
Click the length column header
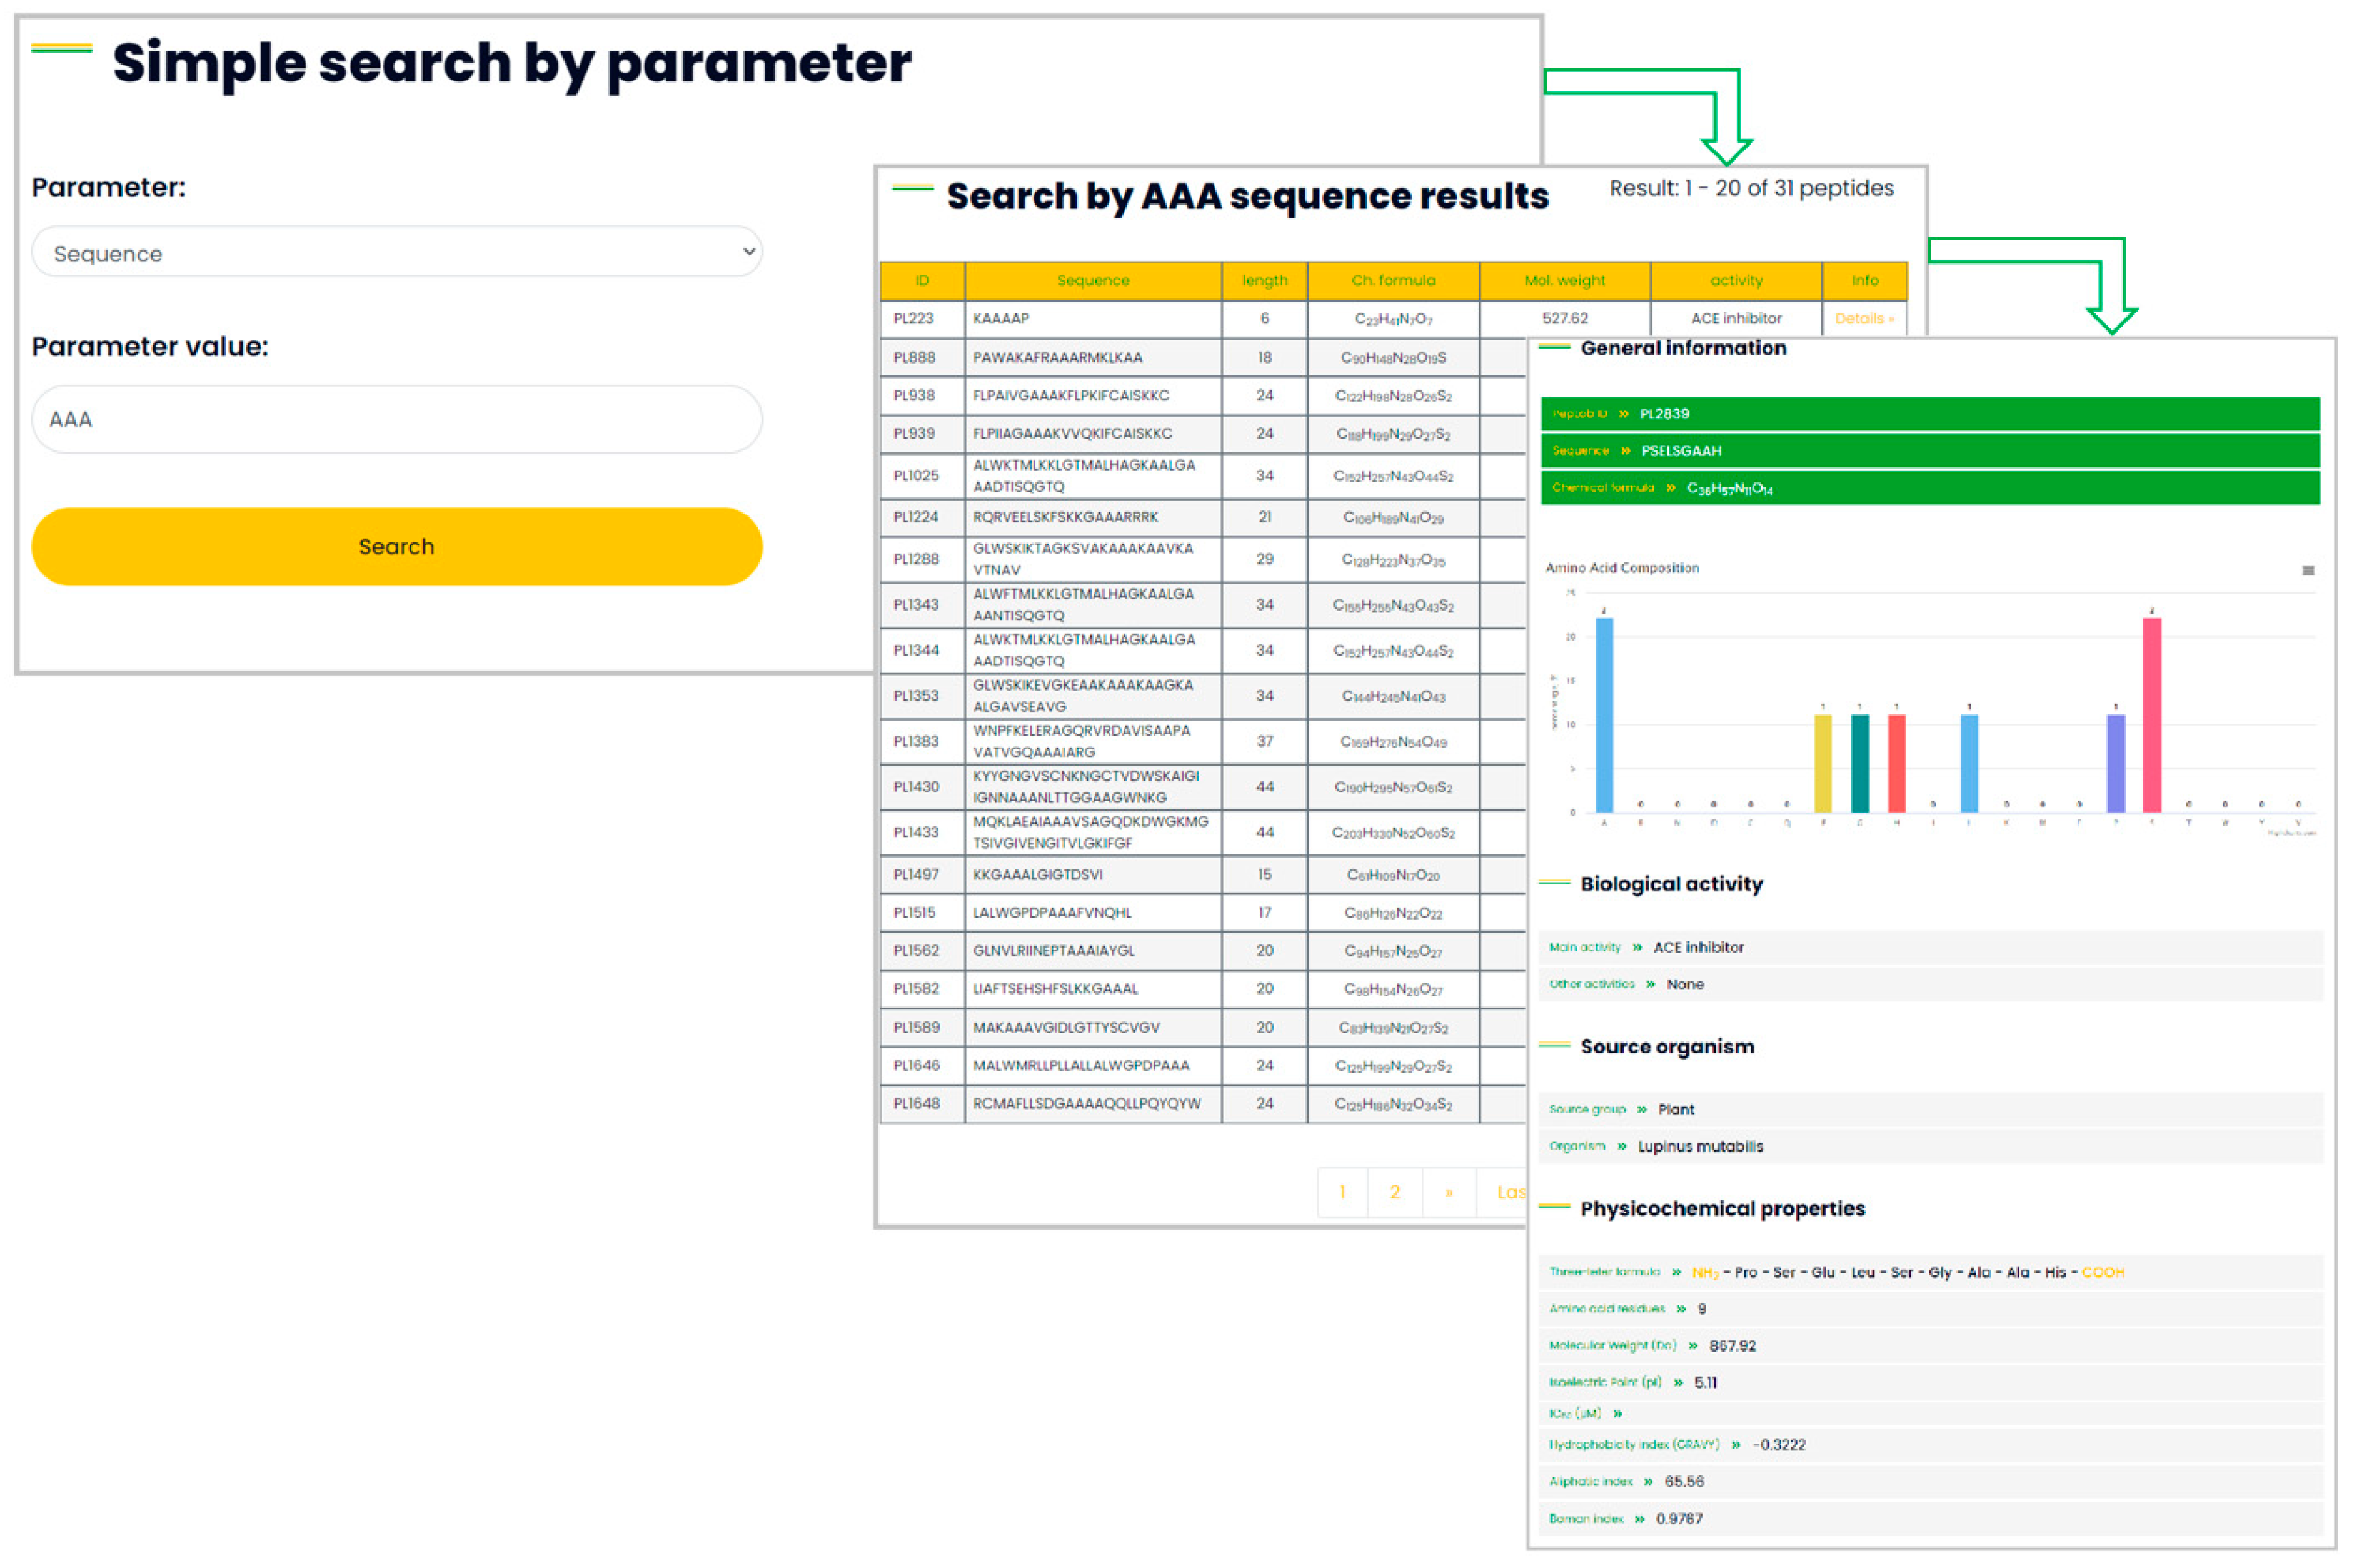(x=1264, y=281)
